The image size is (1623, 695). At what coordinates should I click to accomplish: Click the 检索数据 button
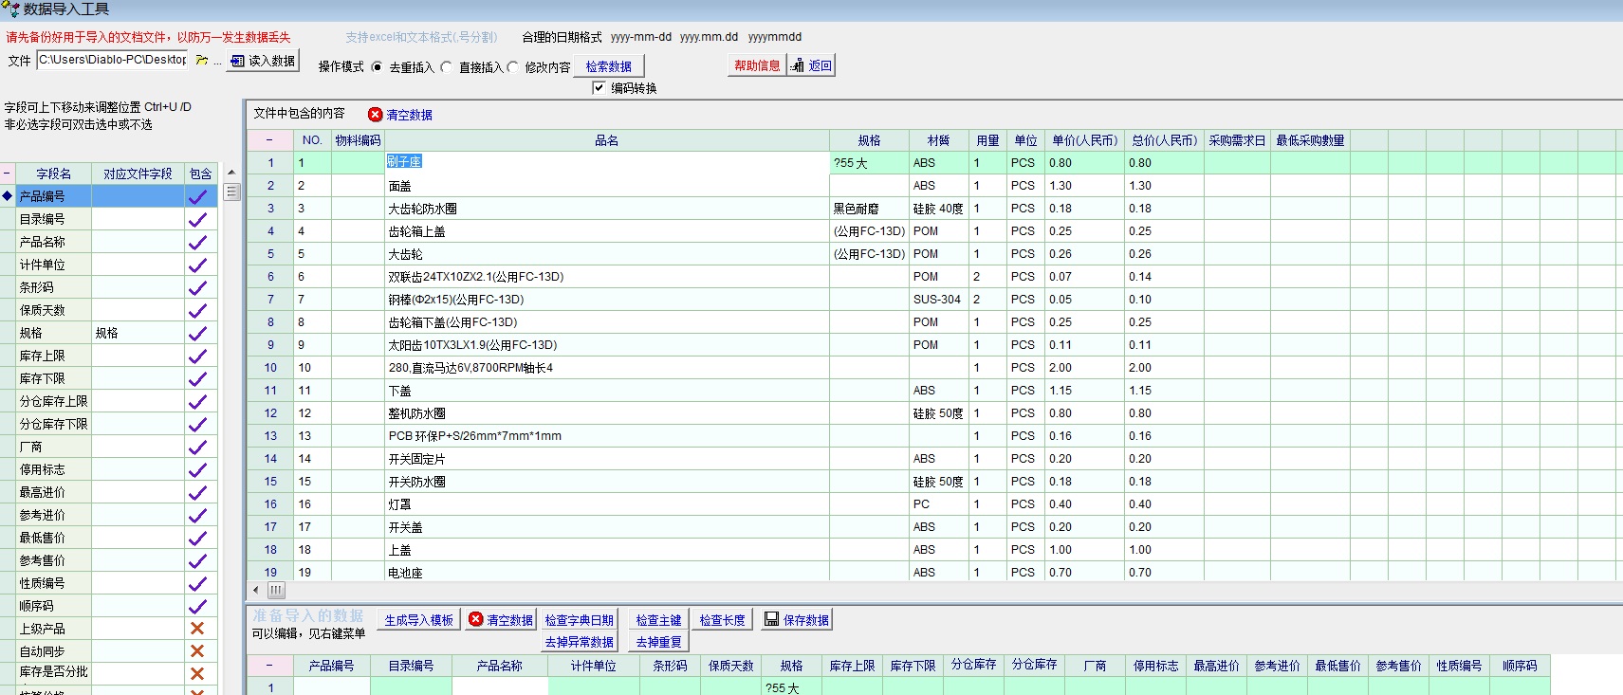[608, 66]
